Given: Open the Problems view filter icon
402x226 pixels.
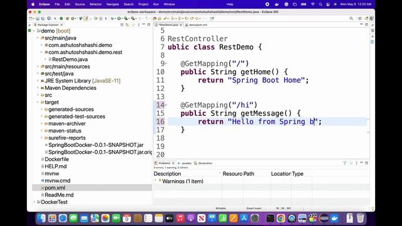Looking at the screenshot, I should pos(345,163).
